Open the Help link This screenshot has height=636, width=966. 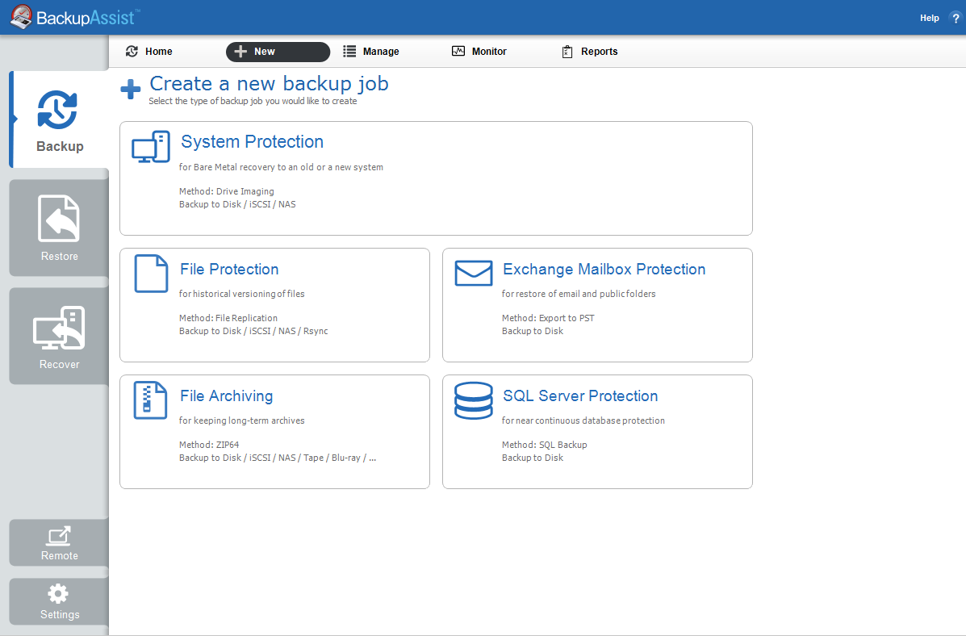pyautogui.click(x=929, y=18)
